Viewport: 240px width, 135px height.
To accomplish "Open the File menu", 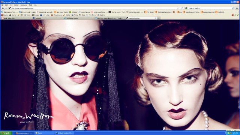I will pos(3,5).
